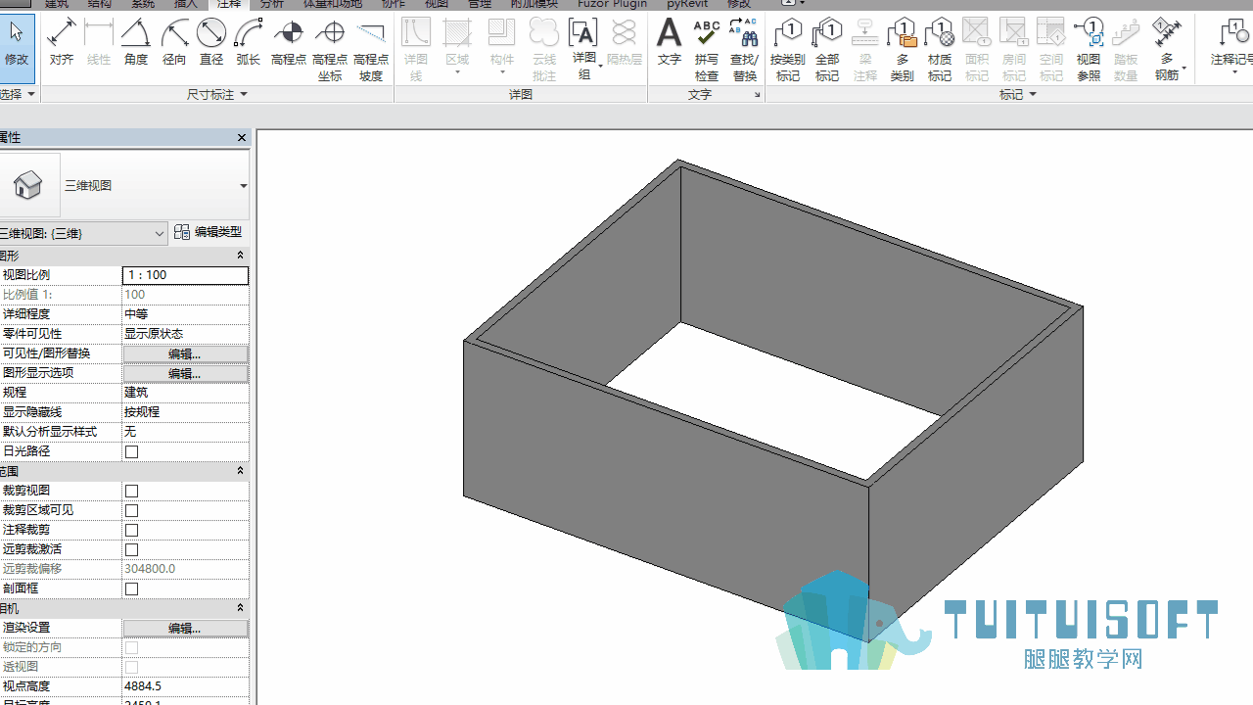Click 编辑 button for 可见性/图形替换
The height and width of the screenshot is (705, 1253).
[185, 353]
